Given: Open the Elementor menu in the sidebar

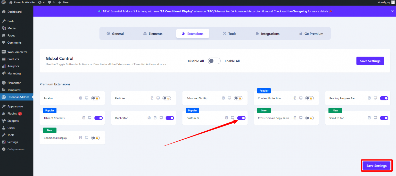Looking at the screenshot, I should tap(14, 83).
